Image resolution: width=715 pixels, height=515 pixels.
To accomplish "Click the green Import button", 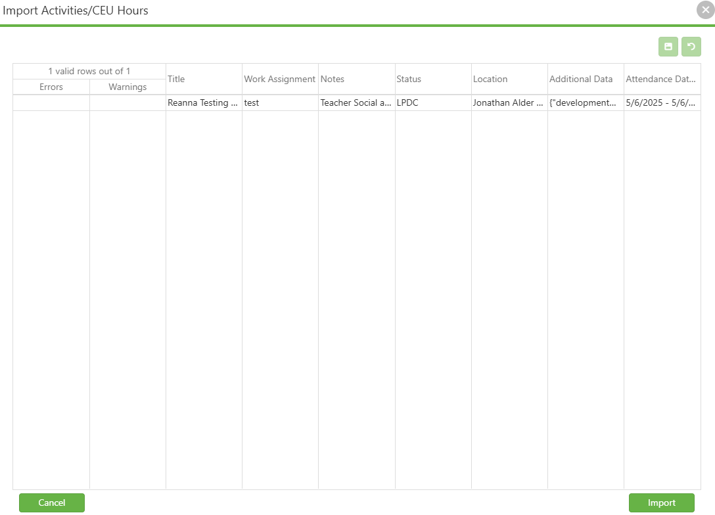I will click(661, 503).
